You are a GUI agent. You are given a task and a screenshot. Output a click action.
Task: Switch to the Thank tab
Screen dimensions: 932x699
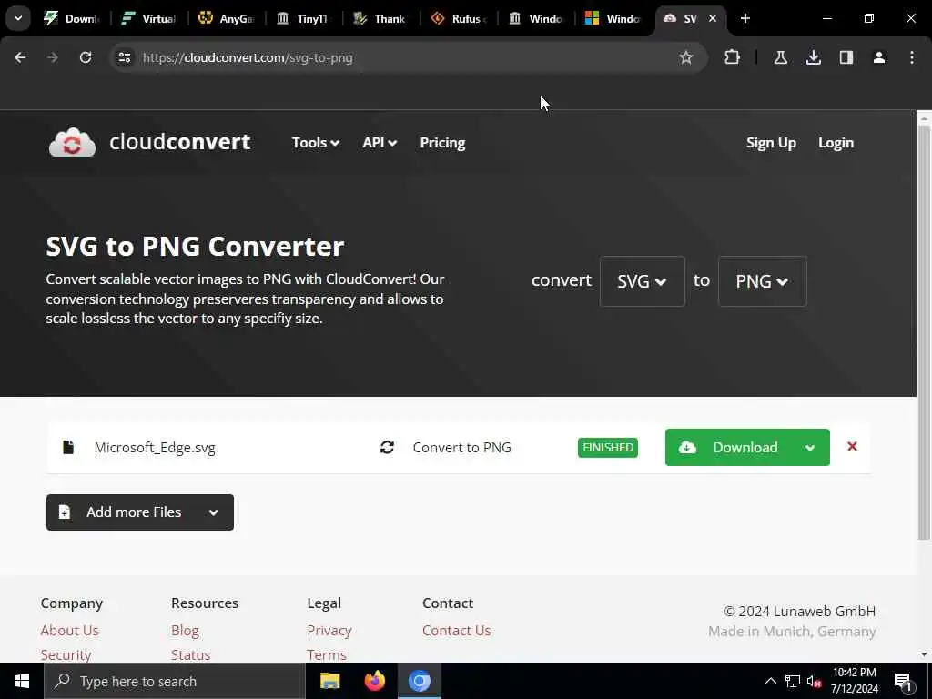click(380, 18)
